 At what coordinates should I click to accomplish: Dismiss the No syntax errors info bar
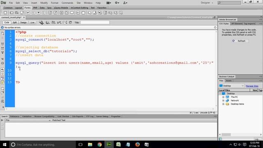click(215, 28)
